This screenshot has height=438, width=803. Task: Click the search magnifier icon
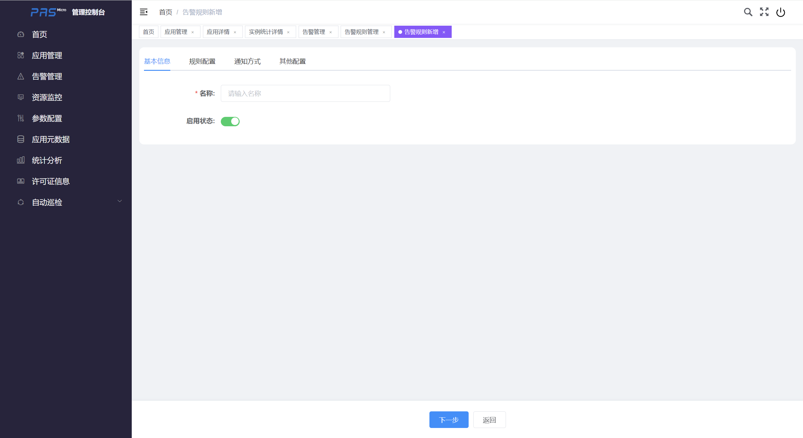point(748,12)
